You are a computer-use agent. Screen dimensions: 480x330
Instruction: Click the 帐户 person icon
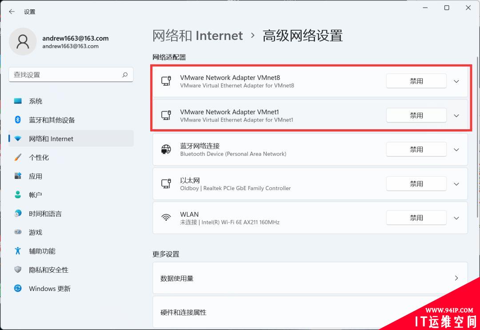(18, 195)
